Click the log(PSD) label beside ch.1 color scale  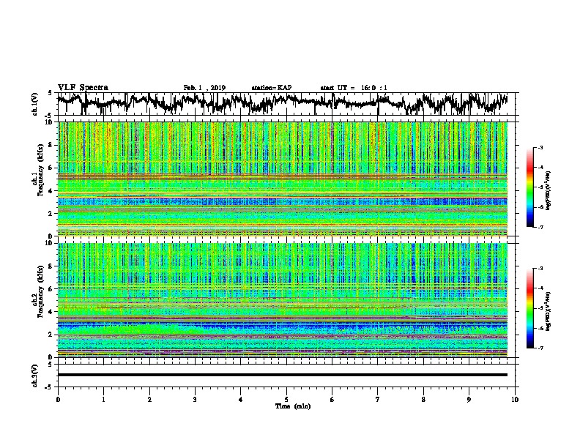(549, 190)
